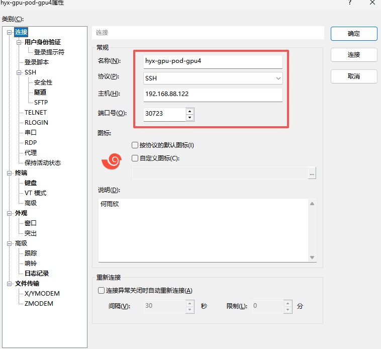Open the protocol SSH dropdown
381x349 pixels.
278,78
